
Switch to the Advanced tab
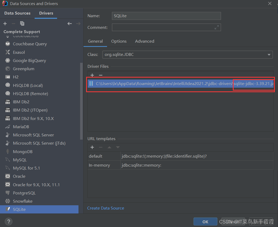(145, 41)
